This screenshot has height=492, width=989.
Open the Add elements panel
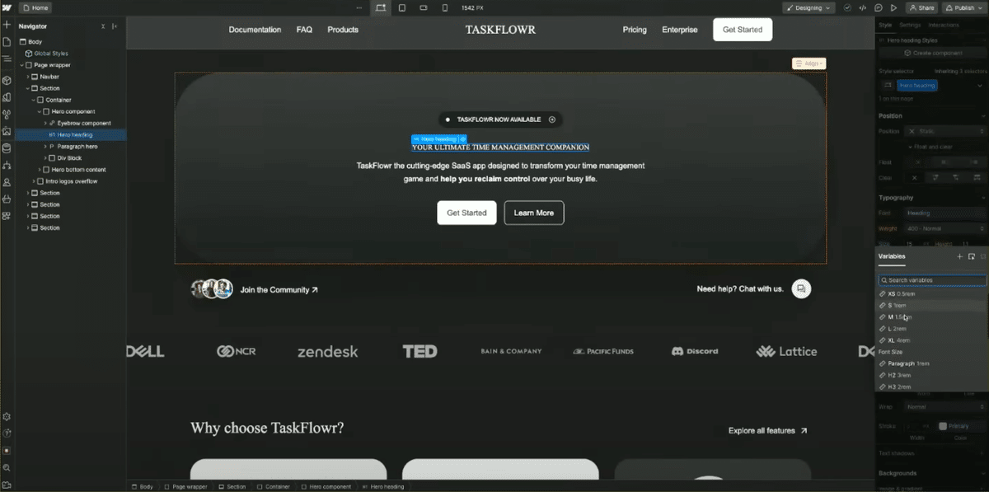tap(7, 26)
